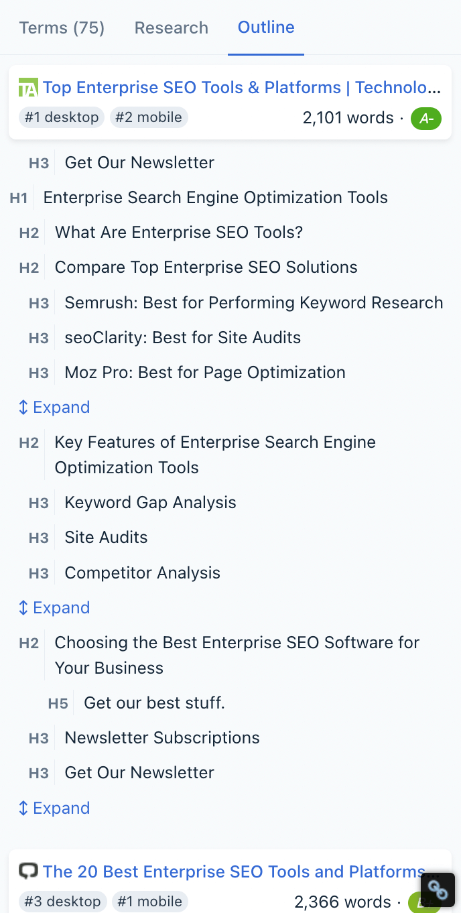Click the #1 mobile rank badge
This screenshot has height=913, width=461.
tap(150, 902)
